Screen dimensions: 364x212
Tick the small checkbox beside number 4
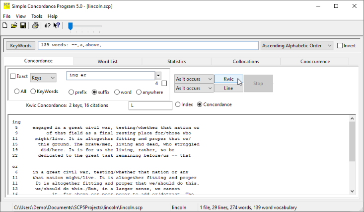point(164,84)
